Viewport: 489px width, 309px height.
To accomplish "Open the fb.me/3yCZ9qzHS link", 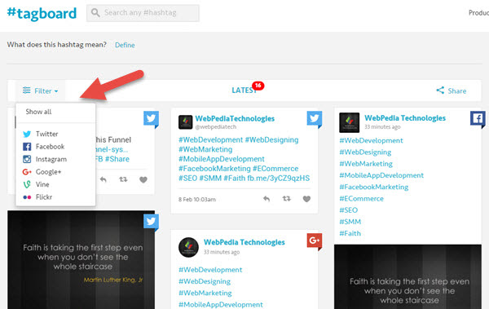I will tap(279, 179).
